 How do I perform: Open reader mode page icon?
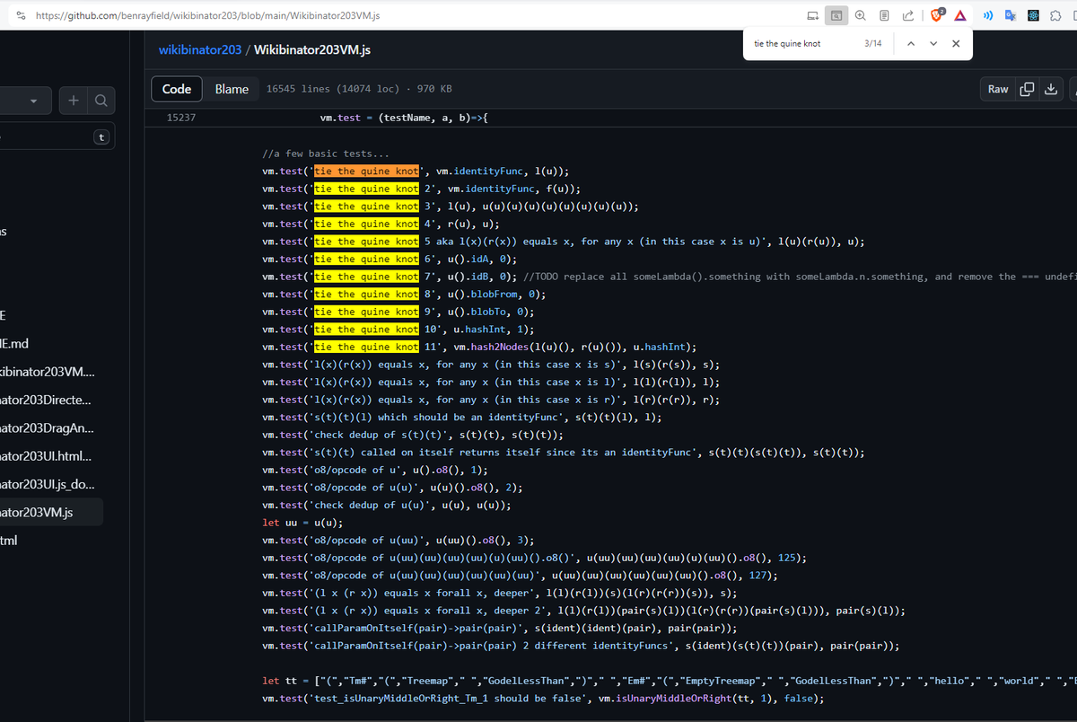[884, 16]
